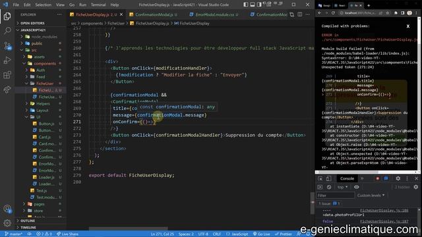The image size is (422, 237).
Task: Open the top JavaScript context dropdown
Action: click(x=342, y=187)
